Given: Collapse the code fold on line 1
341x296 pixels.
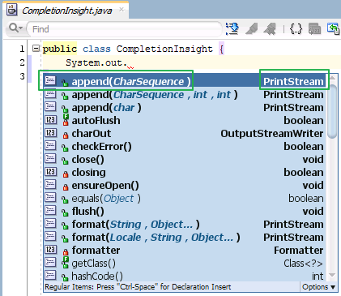Looking at the screenshot, I should click(x=36, y=49).
